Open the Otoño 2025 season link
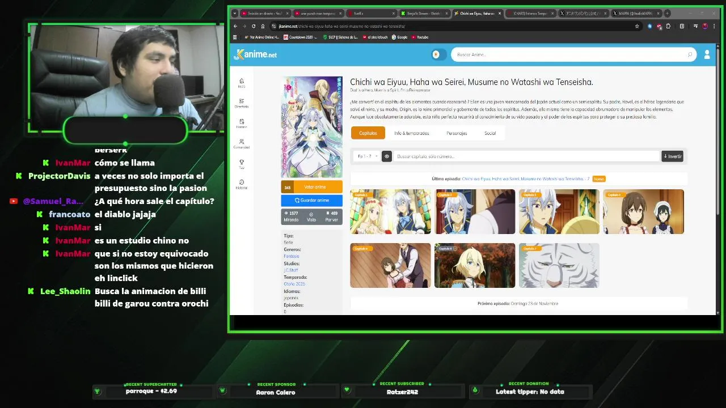The image size is (726, 408). (x=294, y=284)
